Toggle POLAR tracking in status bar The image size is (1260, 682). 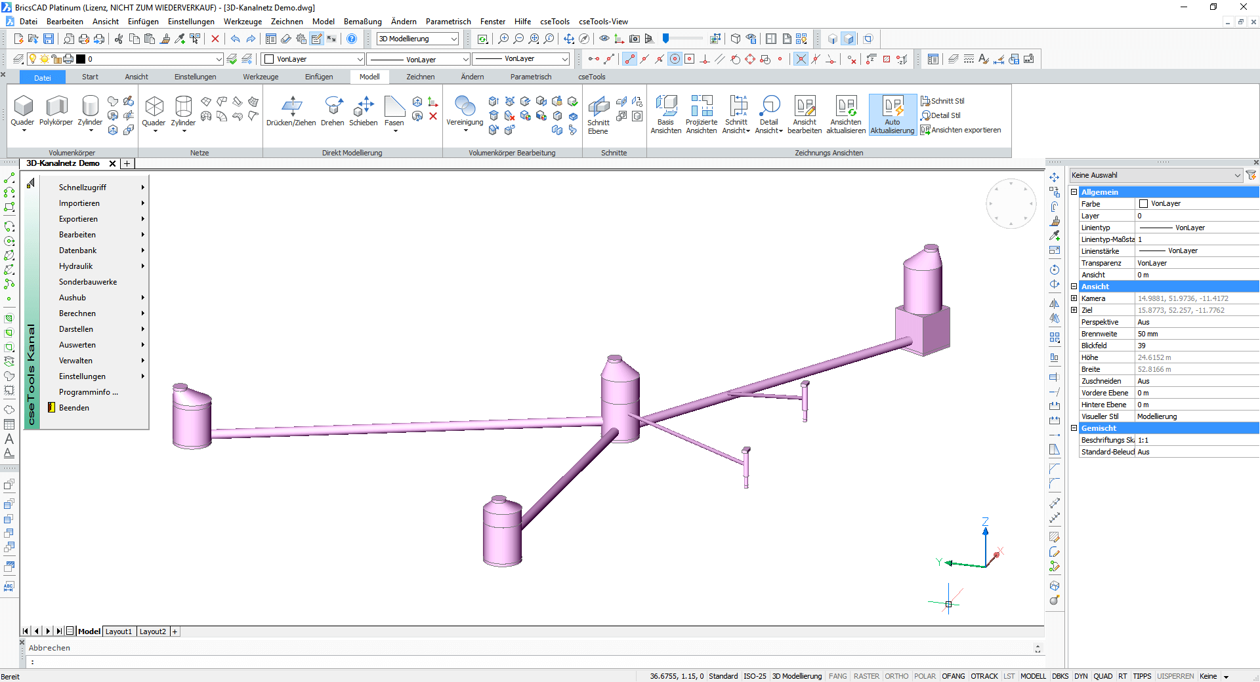point(925,676)
